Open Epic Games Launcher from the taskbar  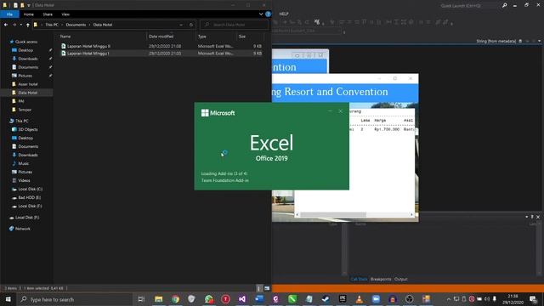343,299
